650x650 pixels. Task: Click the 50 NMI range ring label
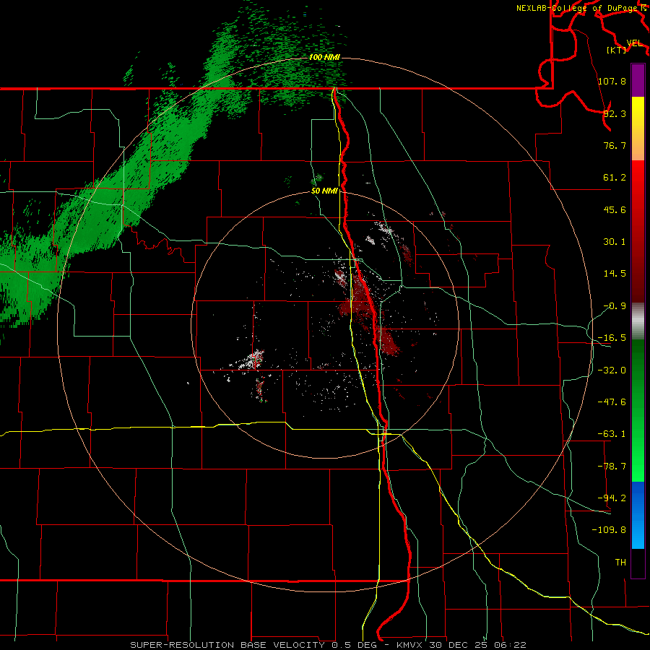coord(324,191)
